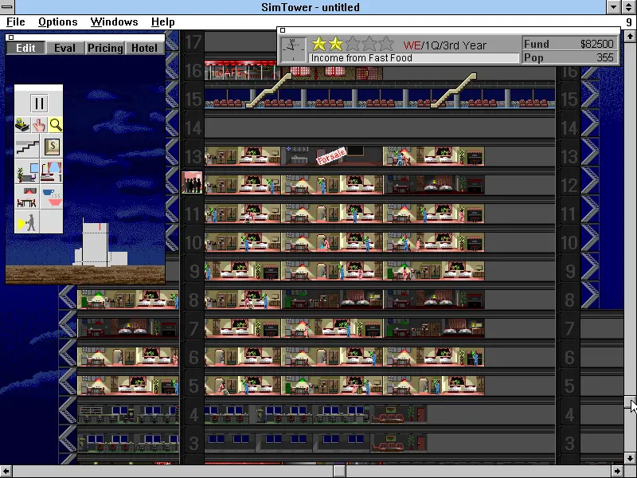The image size is (637, 478).
Task: Switch to the Eval map mode
Action: tap(65, 48)
